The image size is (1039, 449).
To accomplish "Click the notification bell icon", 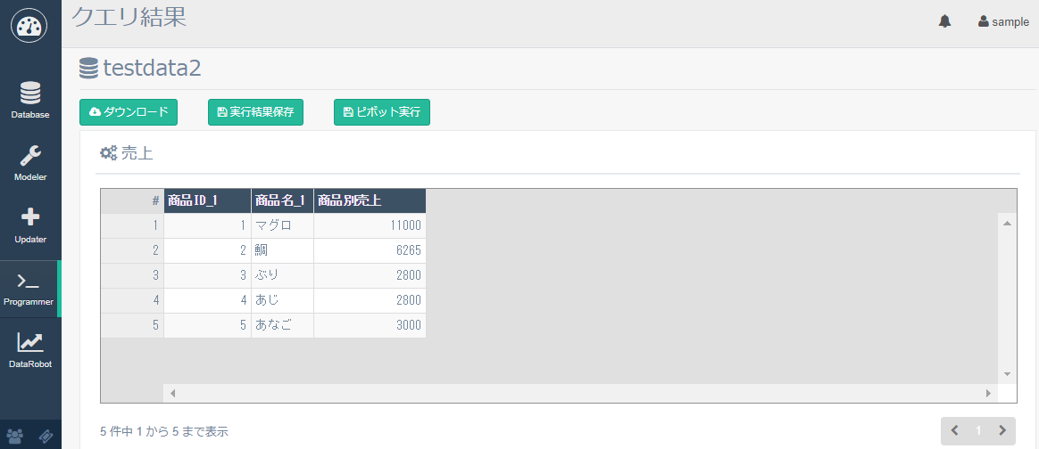I will (944, 22).
